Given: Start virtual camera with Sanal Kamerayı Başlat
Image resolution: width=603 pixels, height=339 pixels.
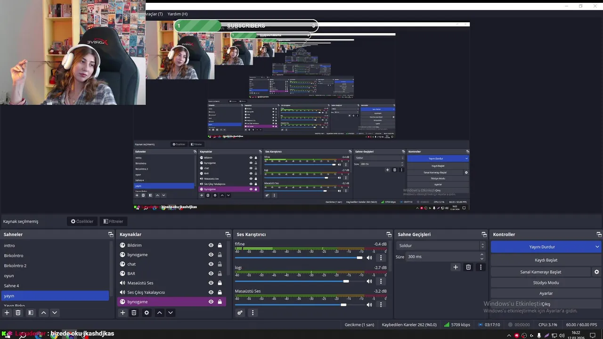Looking at the screenshot, I should coord(541,272).
